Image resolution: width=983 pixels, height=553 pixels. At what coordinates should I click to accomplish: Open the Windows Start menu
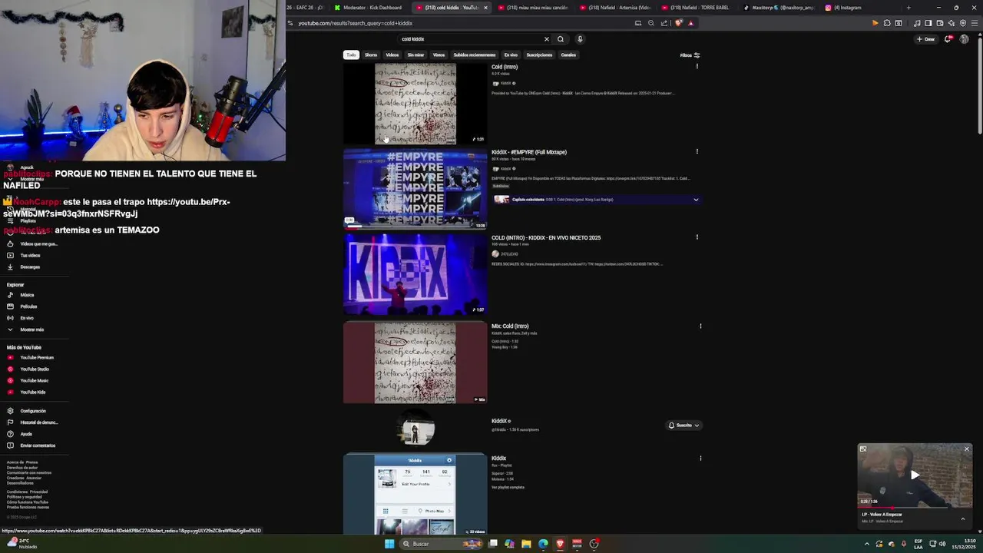click(389, 544)
